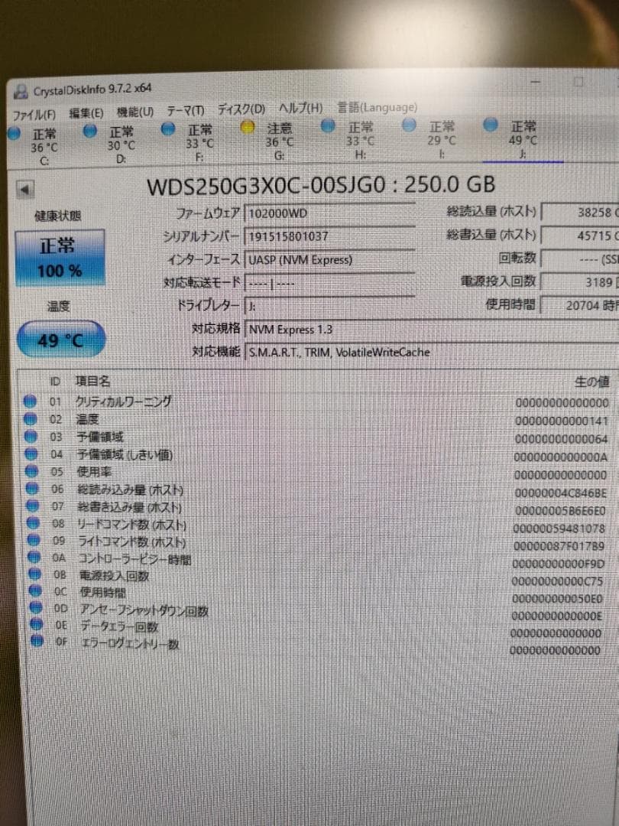This screenshot has height=826, width=619.
Task: Click yellow 注意 caution icon for drive G:
Action: 247,127
